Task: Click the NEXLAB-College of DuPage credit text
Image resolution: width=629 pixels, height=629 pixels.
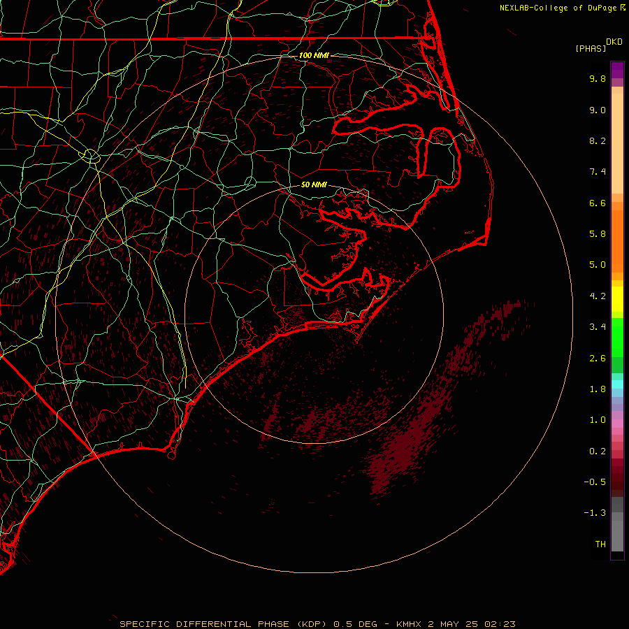Action: pyautogui.click(x=558, y=8)
